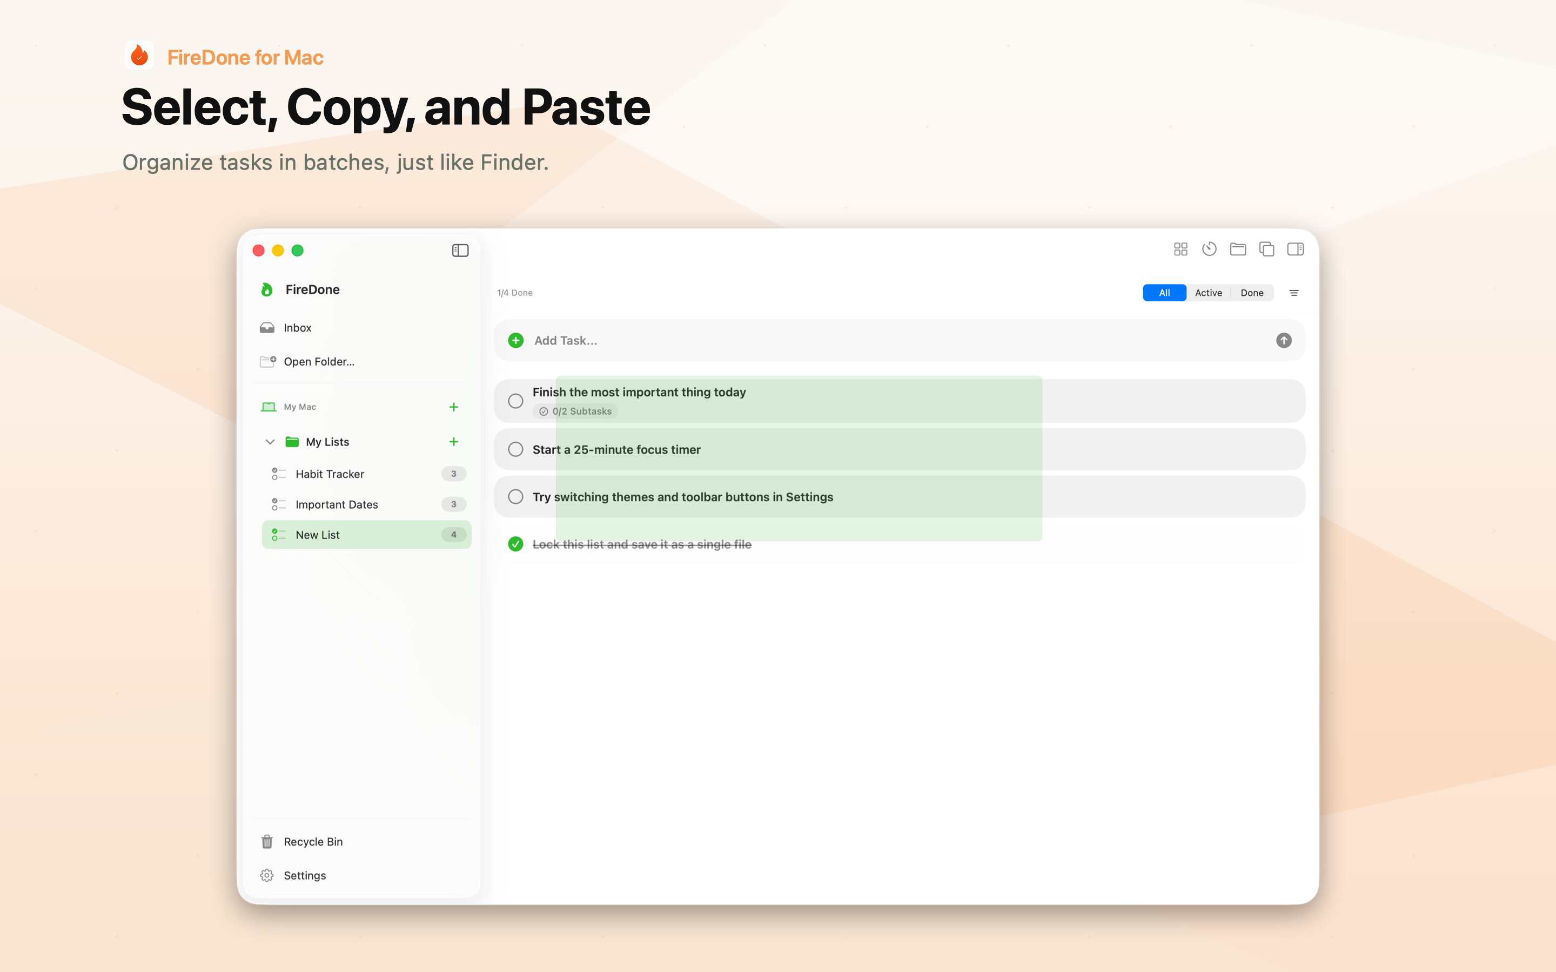Click the My Mac section header

click(x=300, y=407)
